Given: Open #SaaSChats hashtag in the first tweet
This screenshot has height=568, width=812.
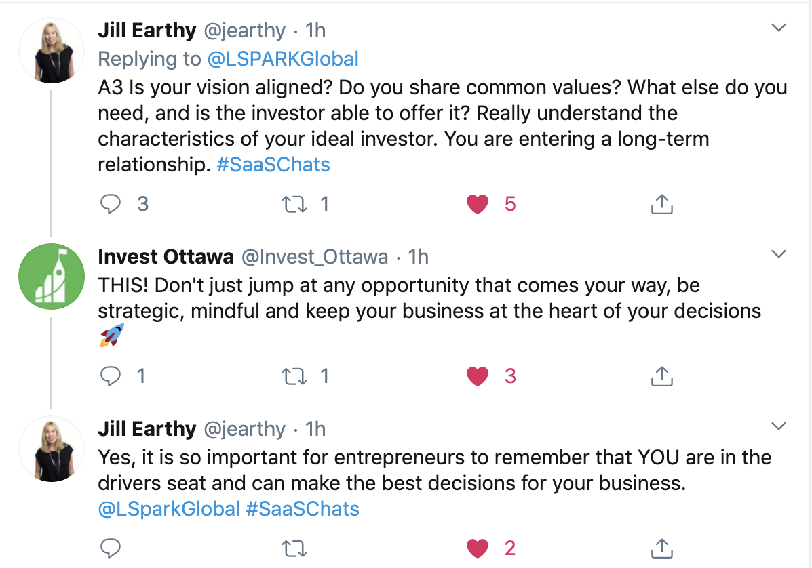Looking at the screenshot, I should [273, 165].
